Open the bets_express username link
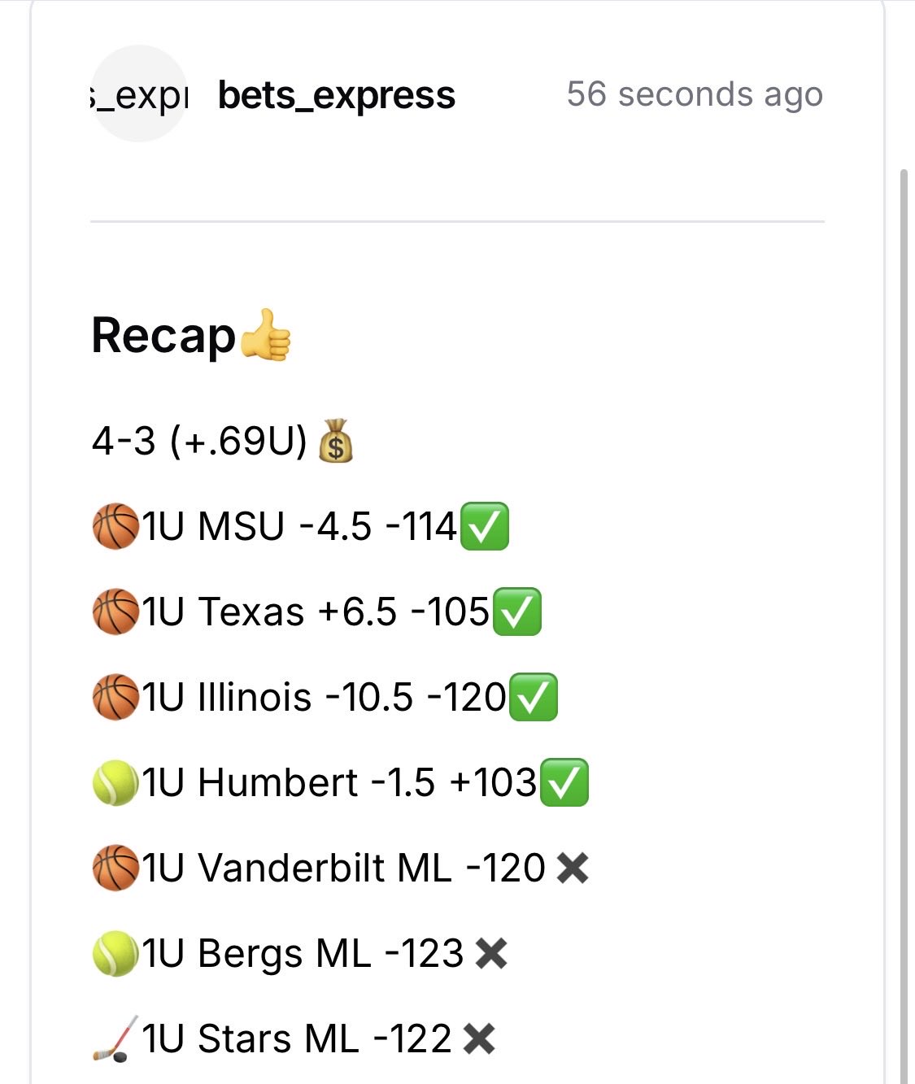Screen dimensions: 915x1084 click(337, 95)
